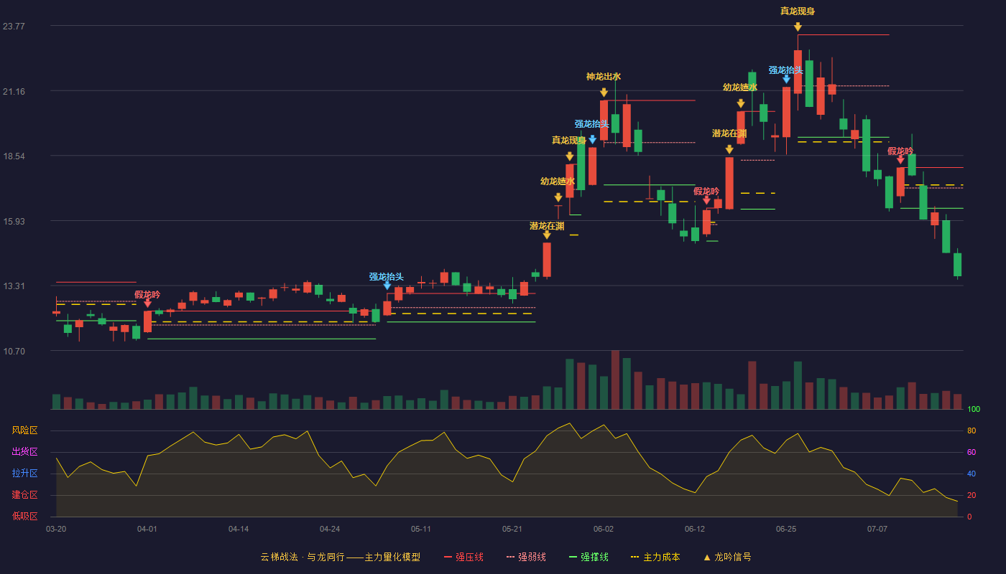Viewport: 1006px width, 574px height.
Task: Select the later 幼龙遽水 arrow before 06-25
Action: click(741, 103)
